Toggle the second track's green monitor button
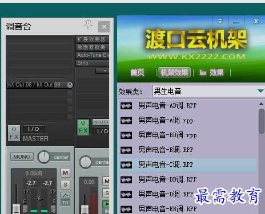The height and width of the screenshot is (214, 265). (x=106, y=204)
